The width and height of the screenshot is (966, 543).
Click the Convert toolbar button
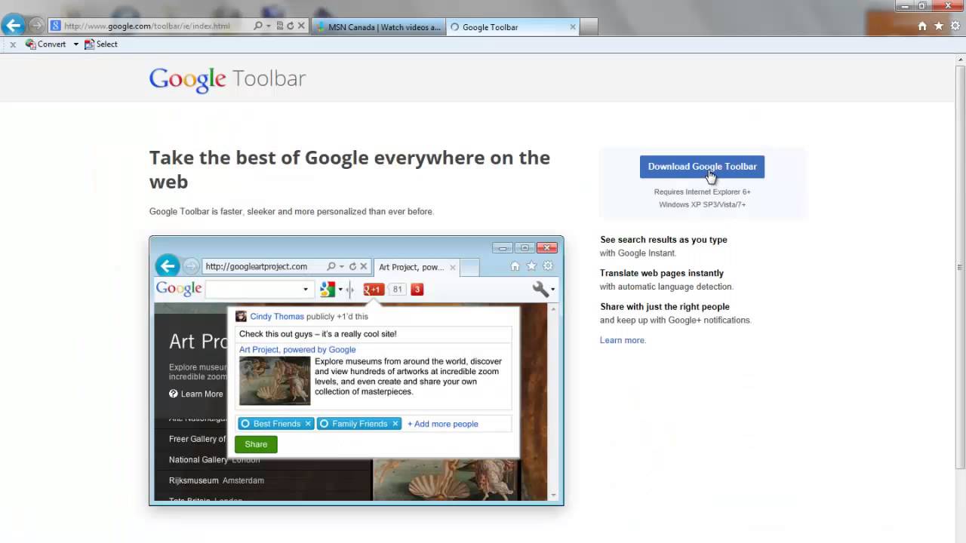coord(46,44)
